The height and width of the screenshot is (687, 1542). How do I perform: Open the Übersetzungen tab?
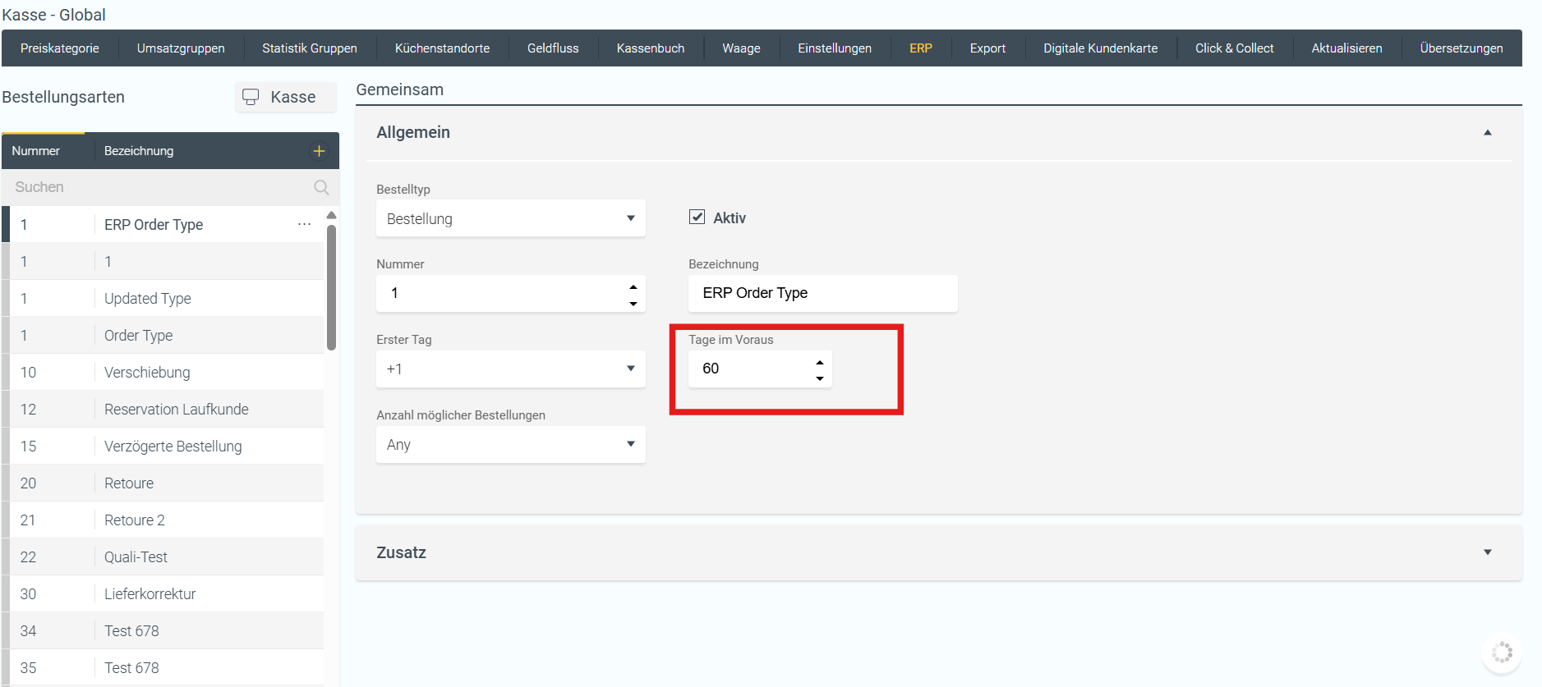click(x=1461, y=48)
